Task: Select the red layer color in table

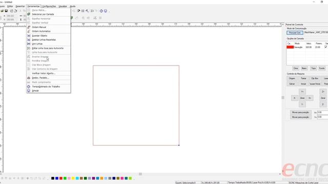Action: [290, 47]
